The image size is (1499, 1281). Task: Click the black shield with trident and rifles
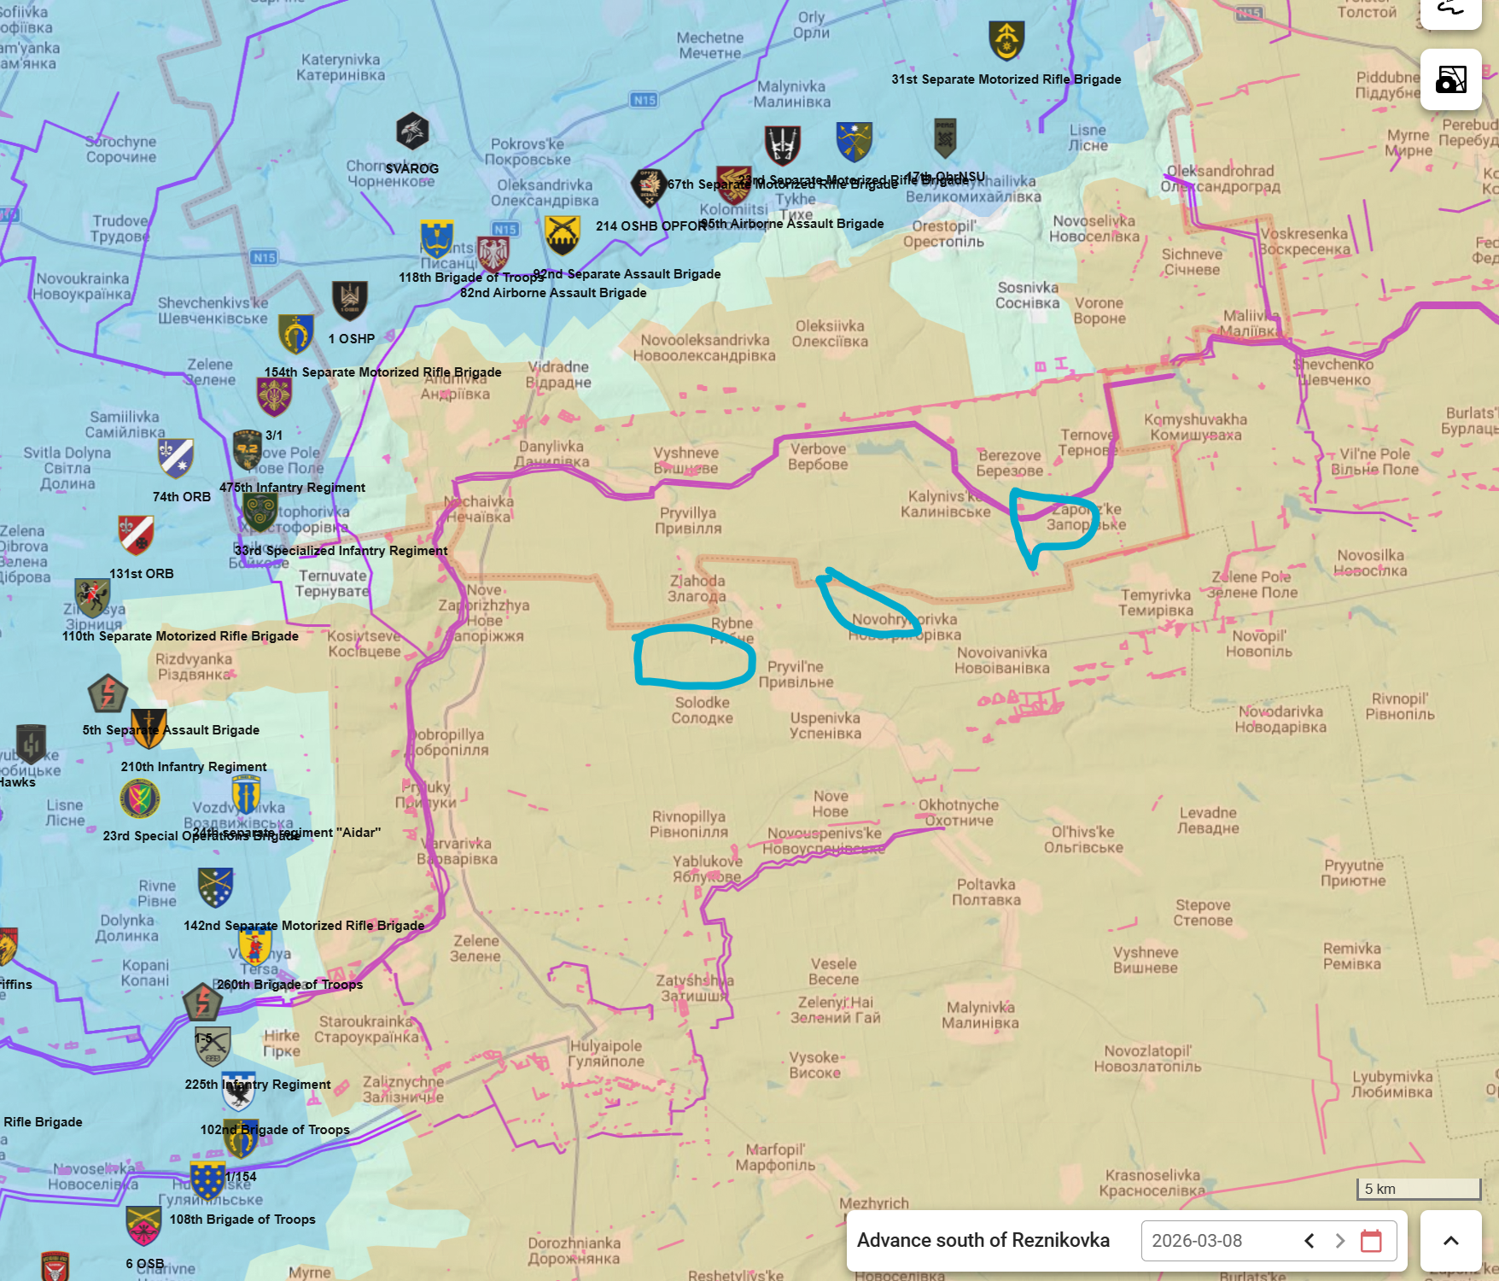coord(783,145)
